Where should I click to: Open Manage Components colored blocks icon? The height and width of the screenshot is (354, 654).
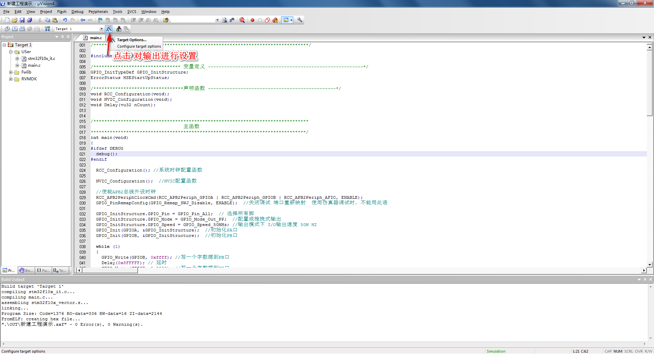119,29
